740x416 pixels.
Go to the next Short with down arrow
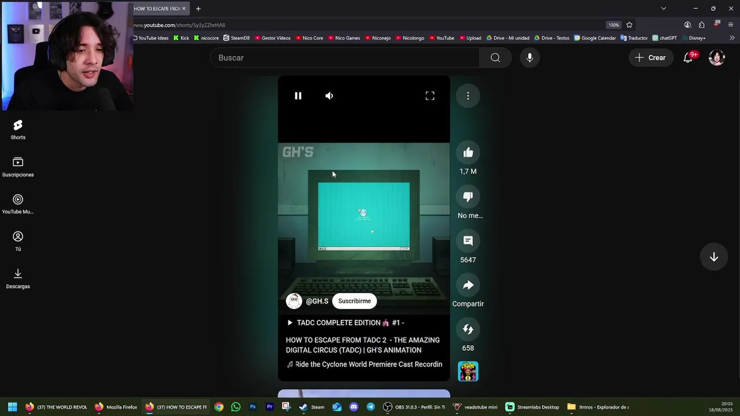[714, 257]
